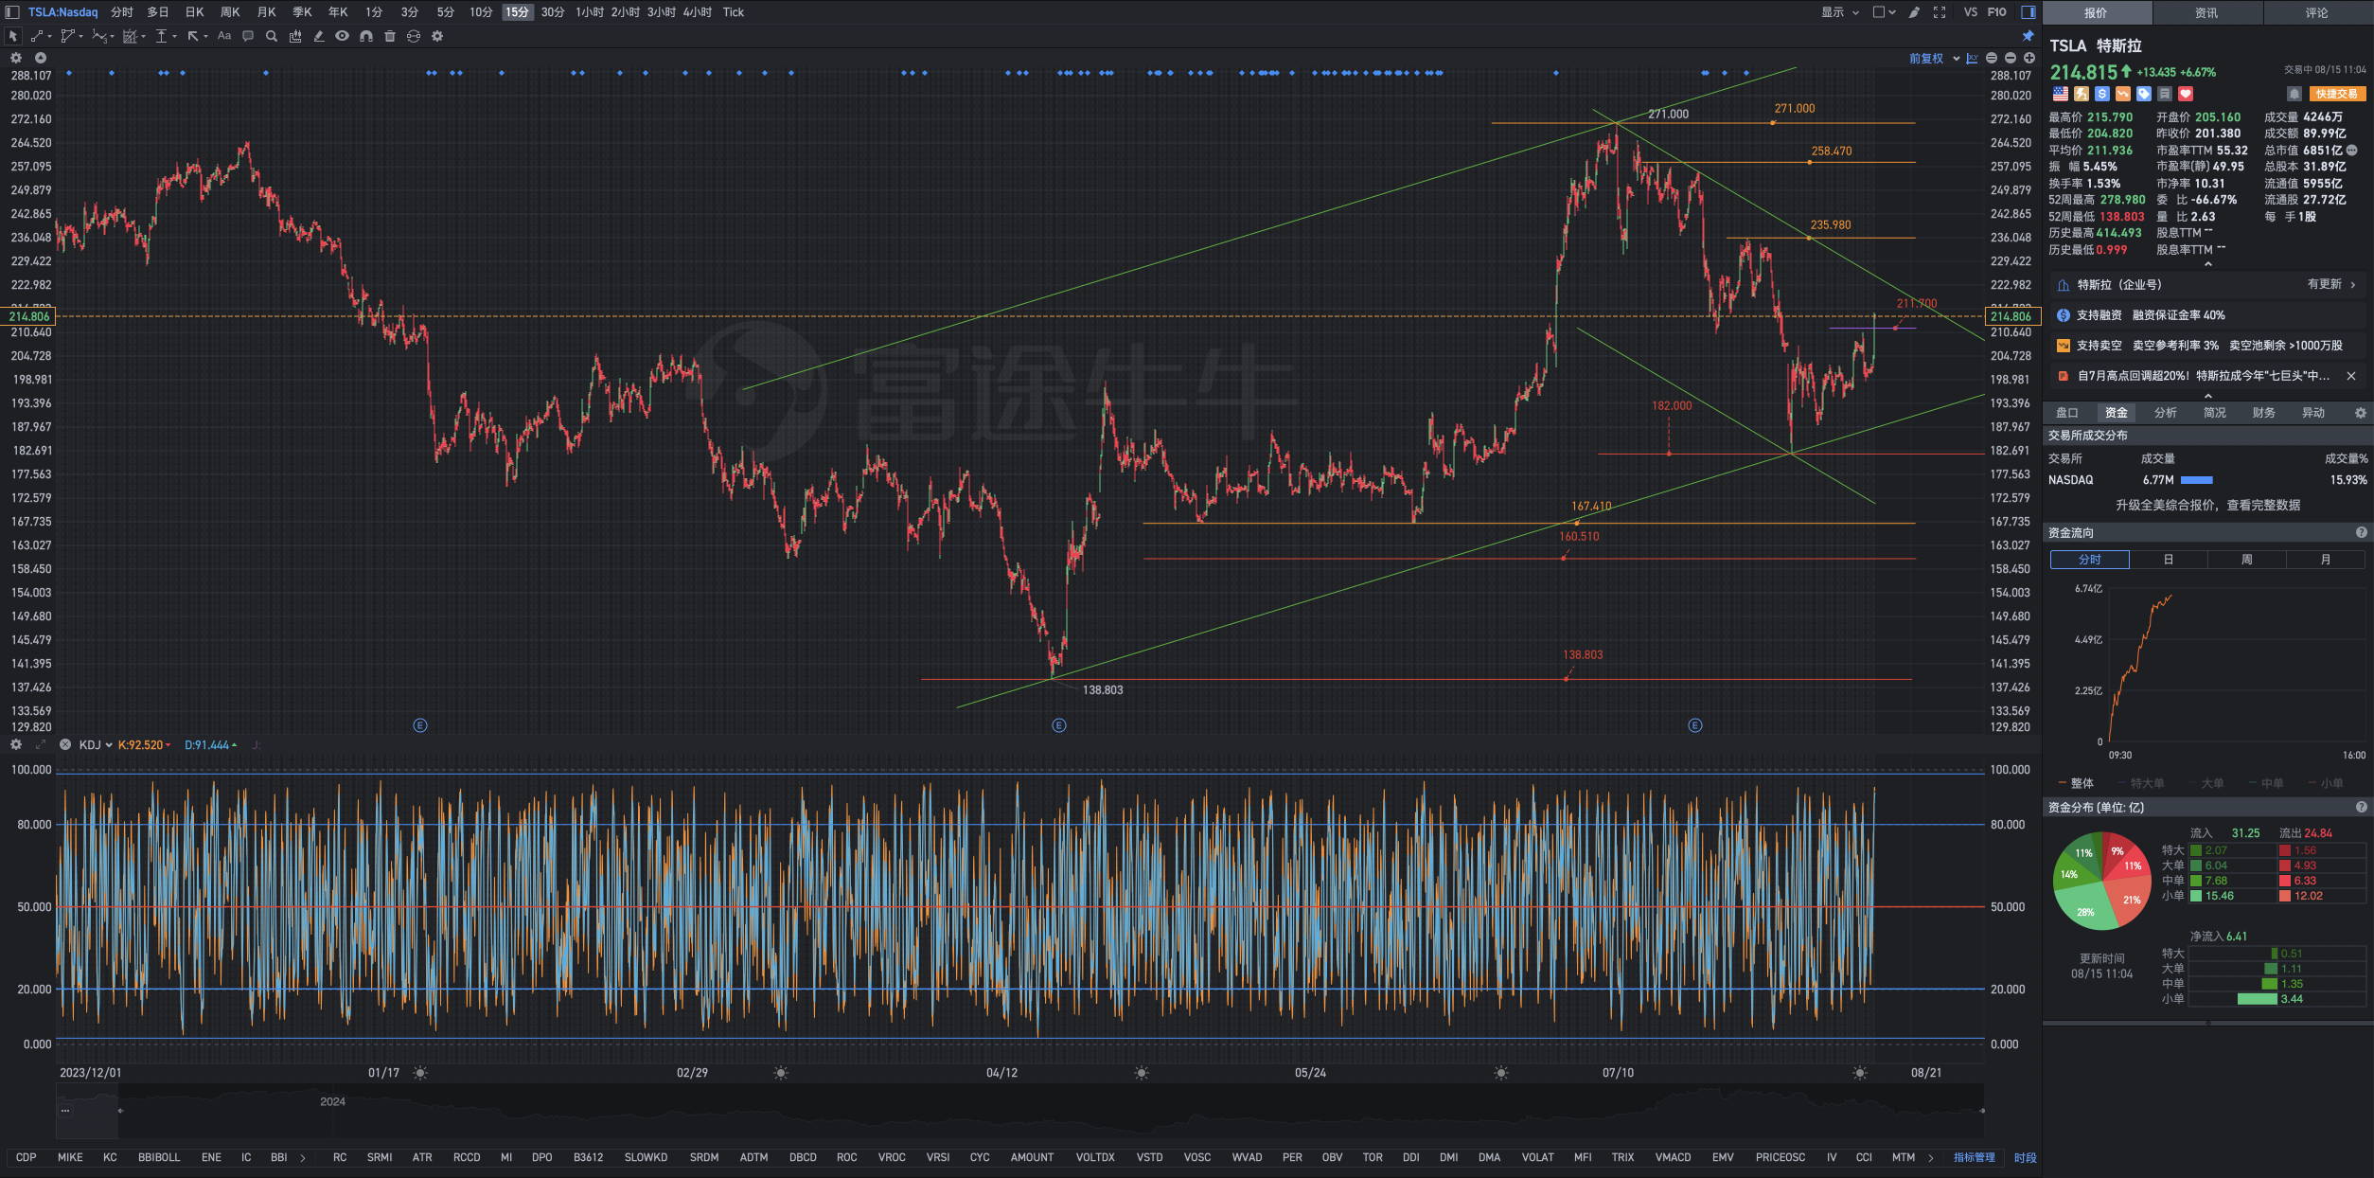Image resolution: width=2374 pixels, height=1178 pixels.
Task: Open the 前复权 adjustment dropdown
Action: 1934,59
